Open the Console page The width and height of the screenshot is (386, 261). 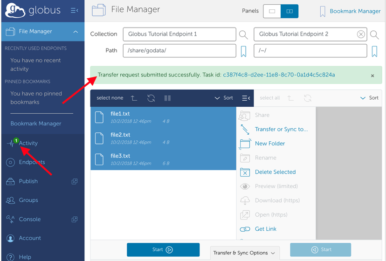pyautogui.click(x=30, y=219)
